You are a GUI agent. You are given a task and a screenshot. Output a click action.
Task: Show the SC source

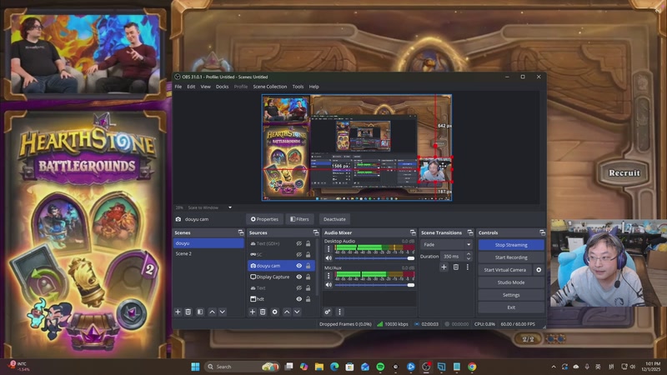[x=299, y=255]
